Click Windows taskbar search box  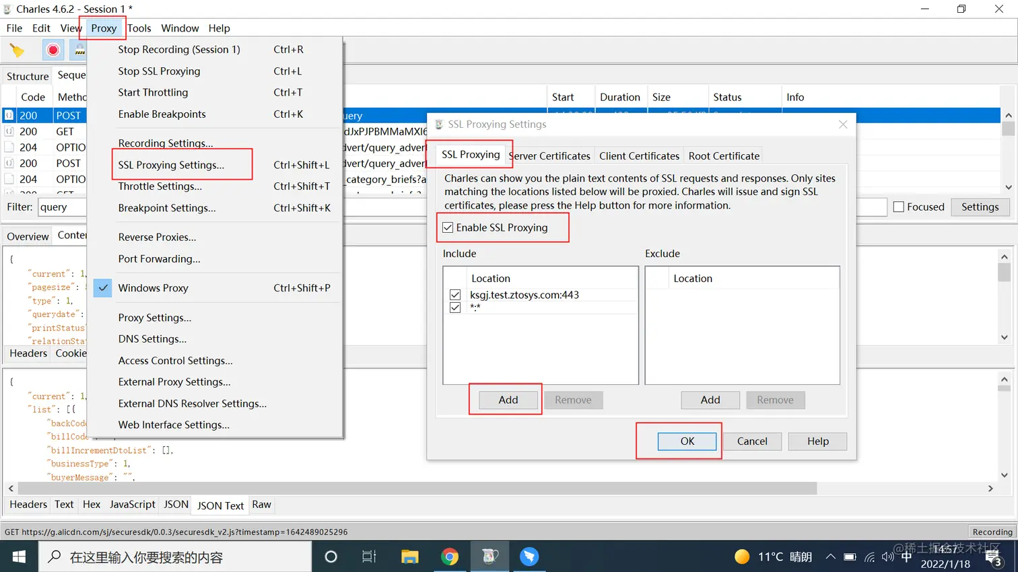pyautogui.click(x=175, y=557)
